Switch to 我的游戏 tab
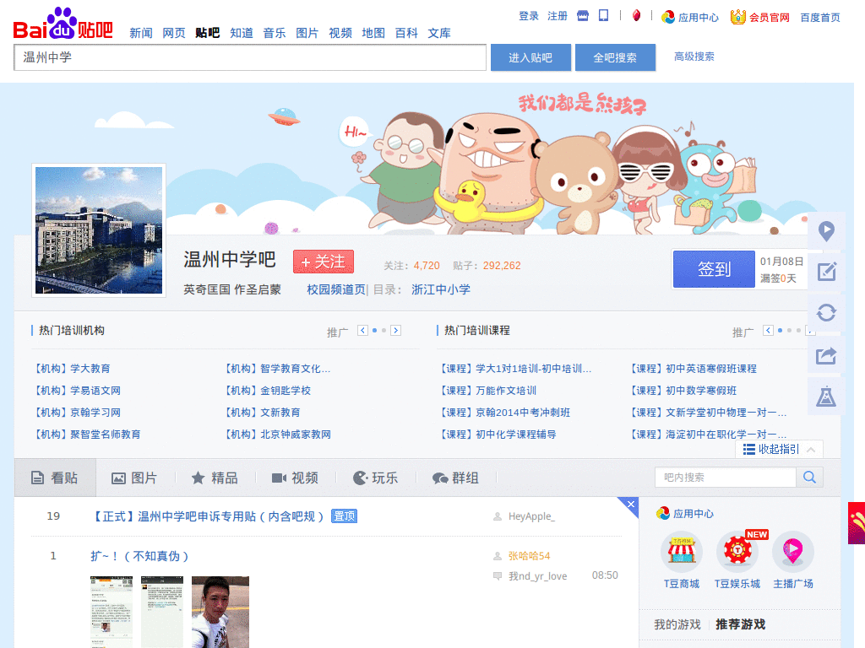Image resolution: width=865 pixels, height=648 pixels. click(677, 624)
